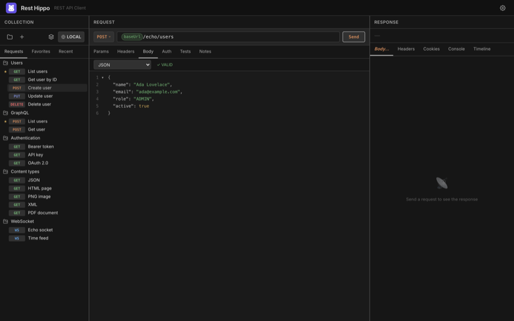The width and height of the screenshot is (514, 321).
Task: Switch to the Recent tab
Action: pyautogui.click(x=66, y=51)
